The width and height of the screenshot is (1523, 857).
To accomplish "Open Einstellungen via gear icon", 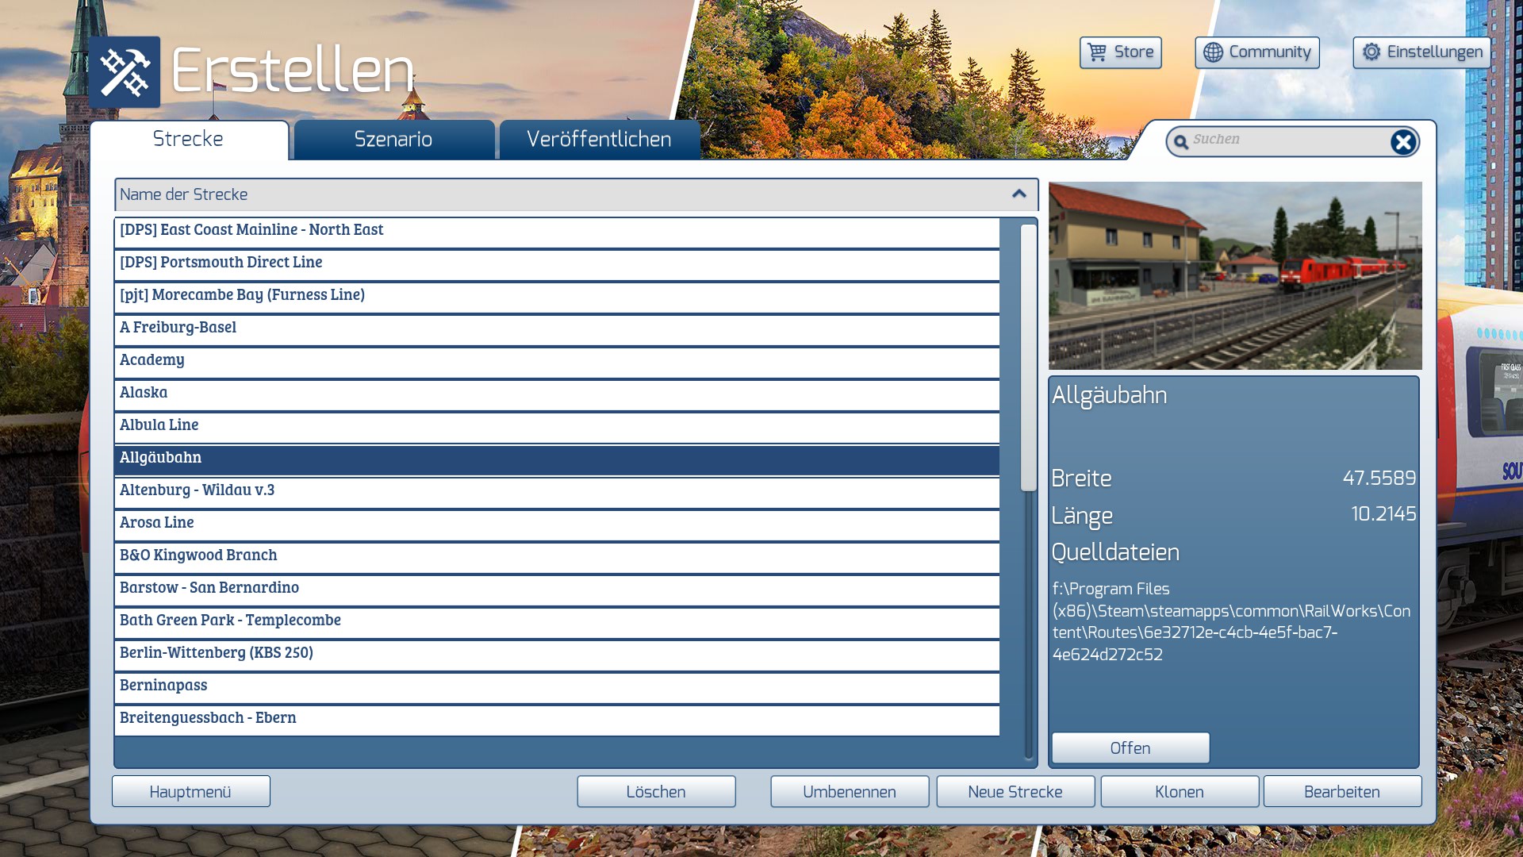I will [1371, 52].
